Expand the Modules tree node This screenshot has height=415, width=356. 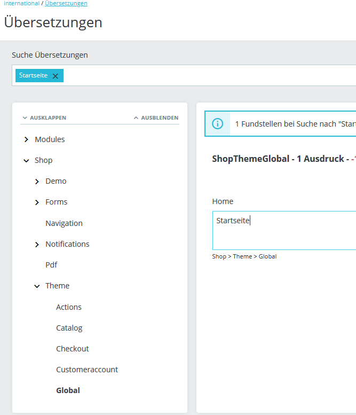(26, 139)
